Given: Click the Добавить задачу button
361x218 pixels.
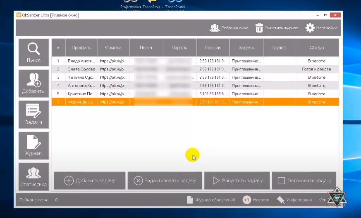Looking at the screenshot, I should [x=89, y=180].
